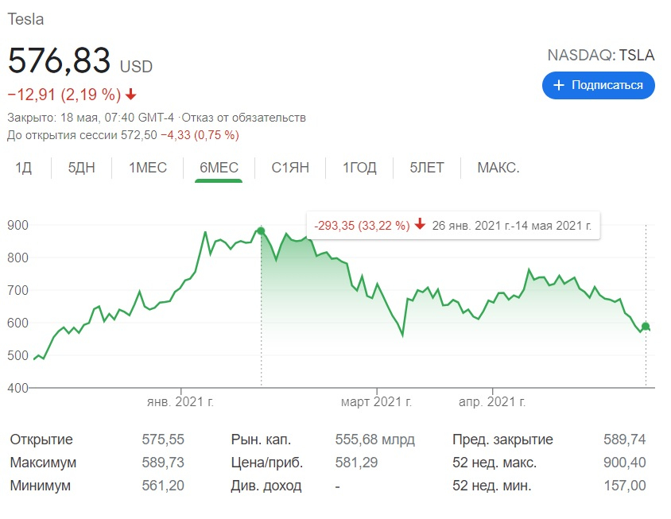Image resolution: width=671 pixels, height=519 pixels.
Task: Click the 576,83 stock price
Action: 59,60
